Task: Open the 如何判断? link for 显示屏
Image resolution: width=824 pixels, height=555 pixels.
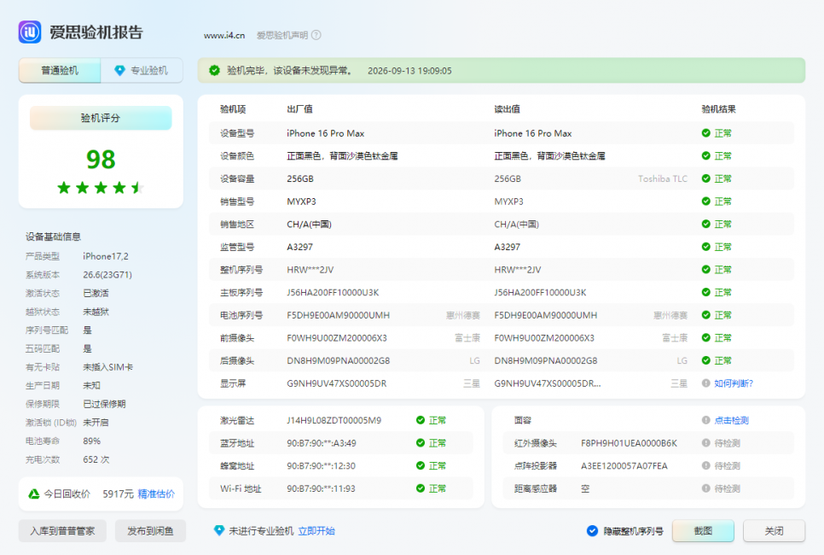Action: pos(734,383)
